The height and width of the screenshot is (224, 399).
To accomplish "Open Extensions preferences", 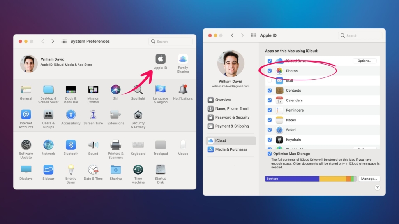I will pos(115,117).
